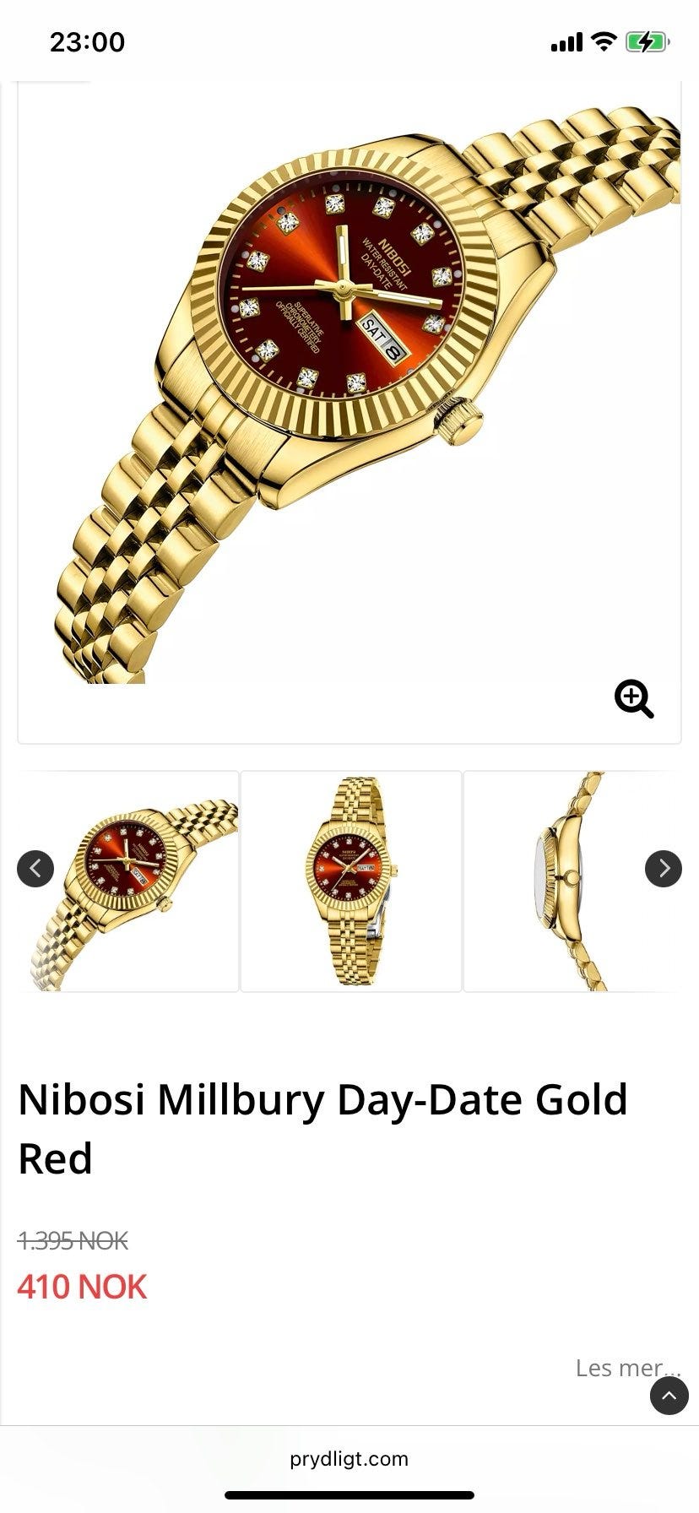Tap the prydligt.com address bar
699x1513 pixels.
pos(349,1458)
